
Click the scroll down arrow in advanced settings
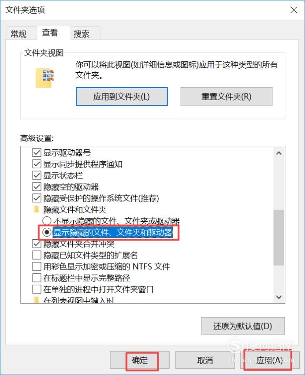pyautogui.click(x=279, y=297)
